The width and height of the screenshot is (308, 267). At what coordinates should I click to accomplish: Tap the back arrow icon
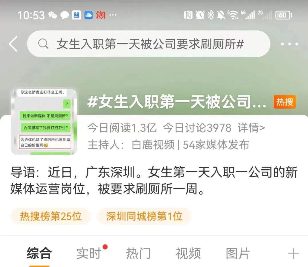(x=13, y=44)
